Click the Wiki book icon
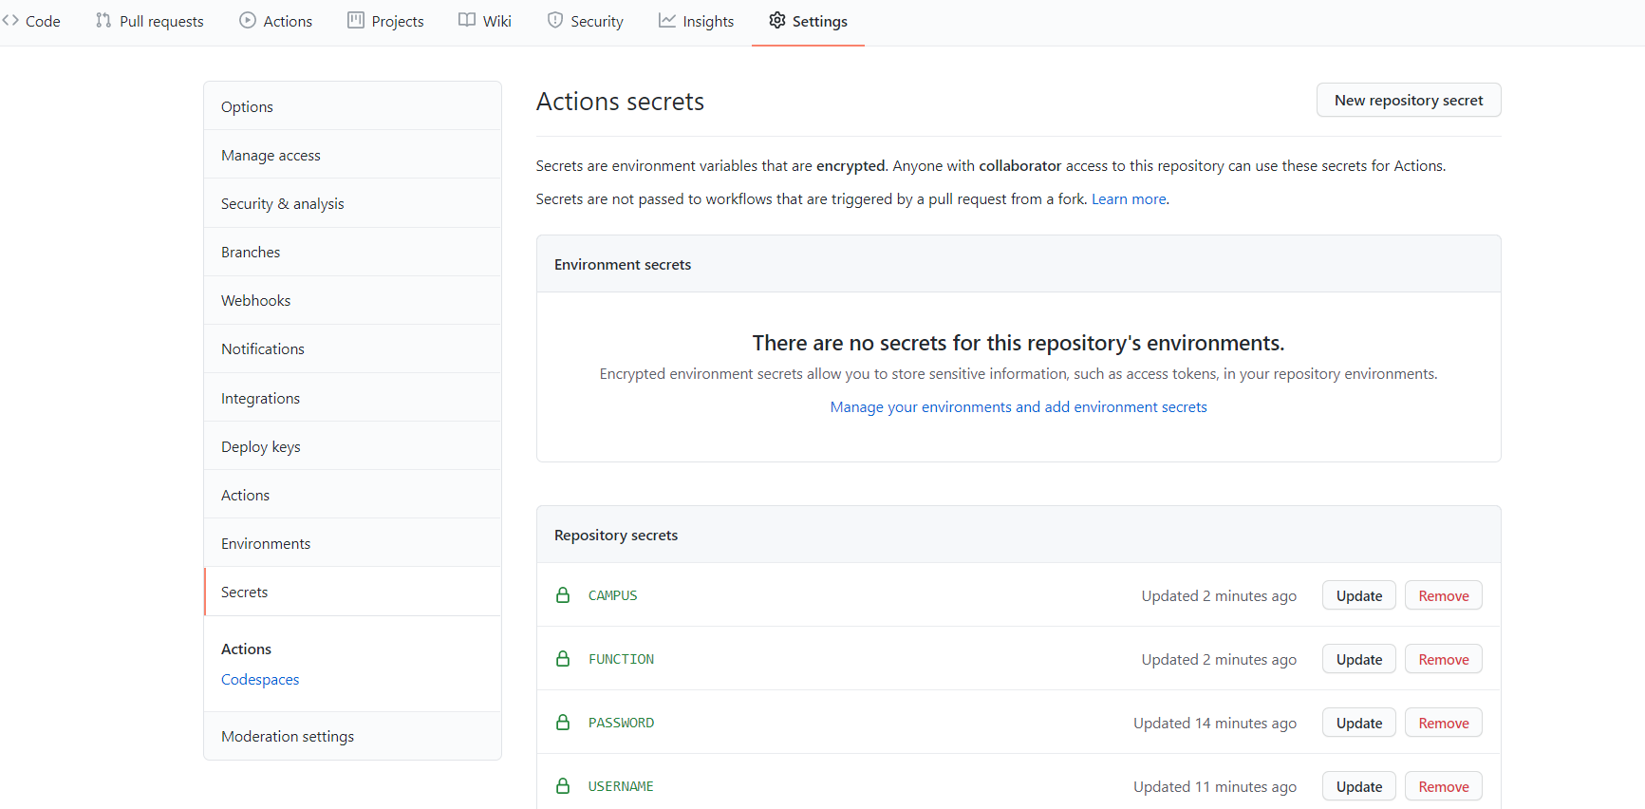 tap(467, 20)
